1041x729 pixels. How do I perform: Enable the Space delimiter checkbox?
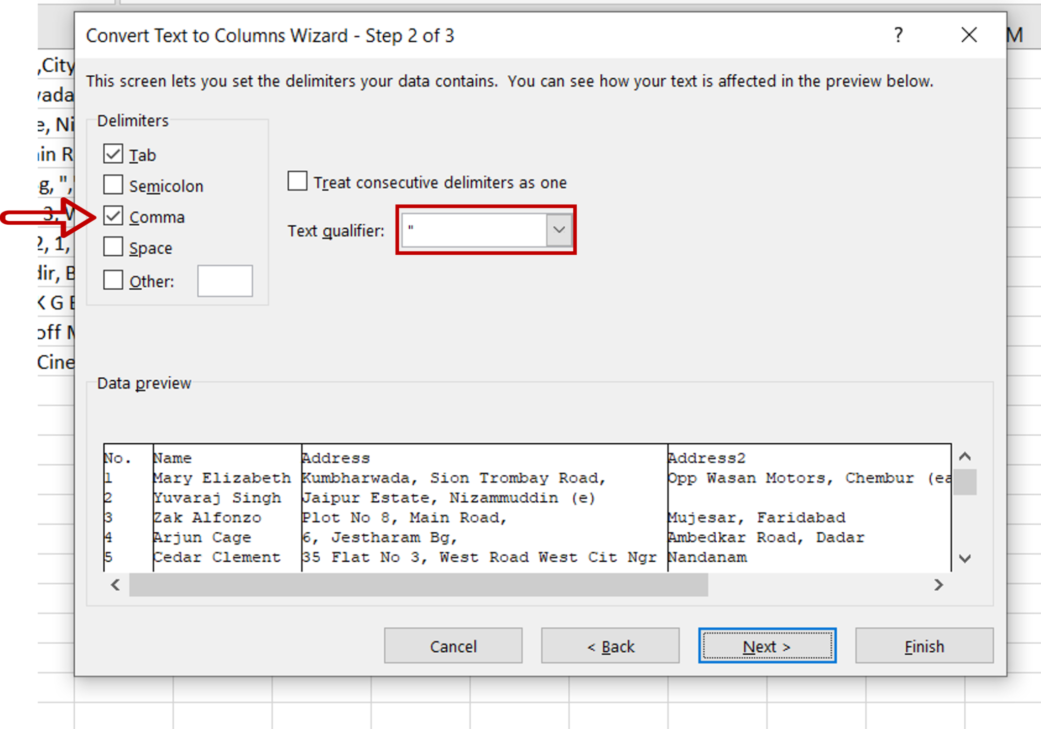(x=112, y=248)
